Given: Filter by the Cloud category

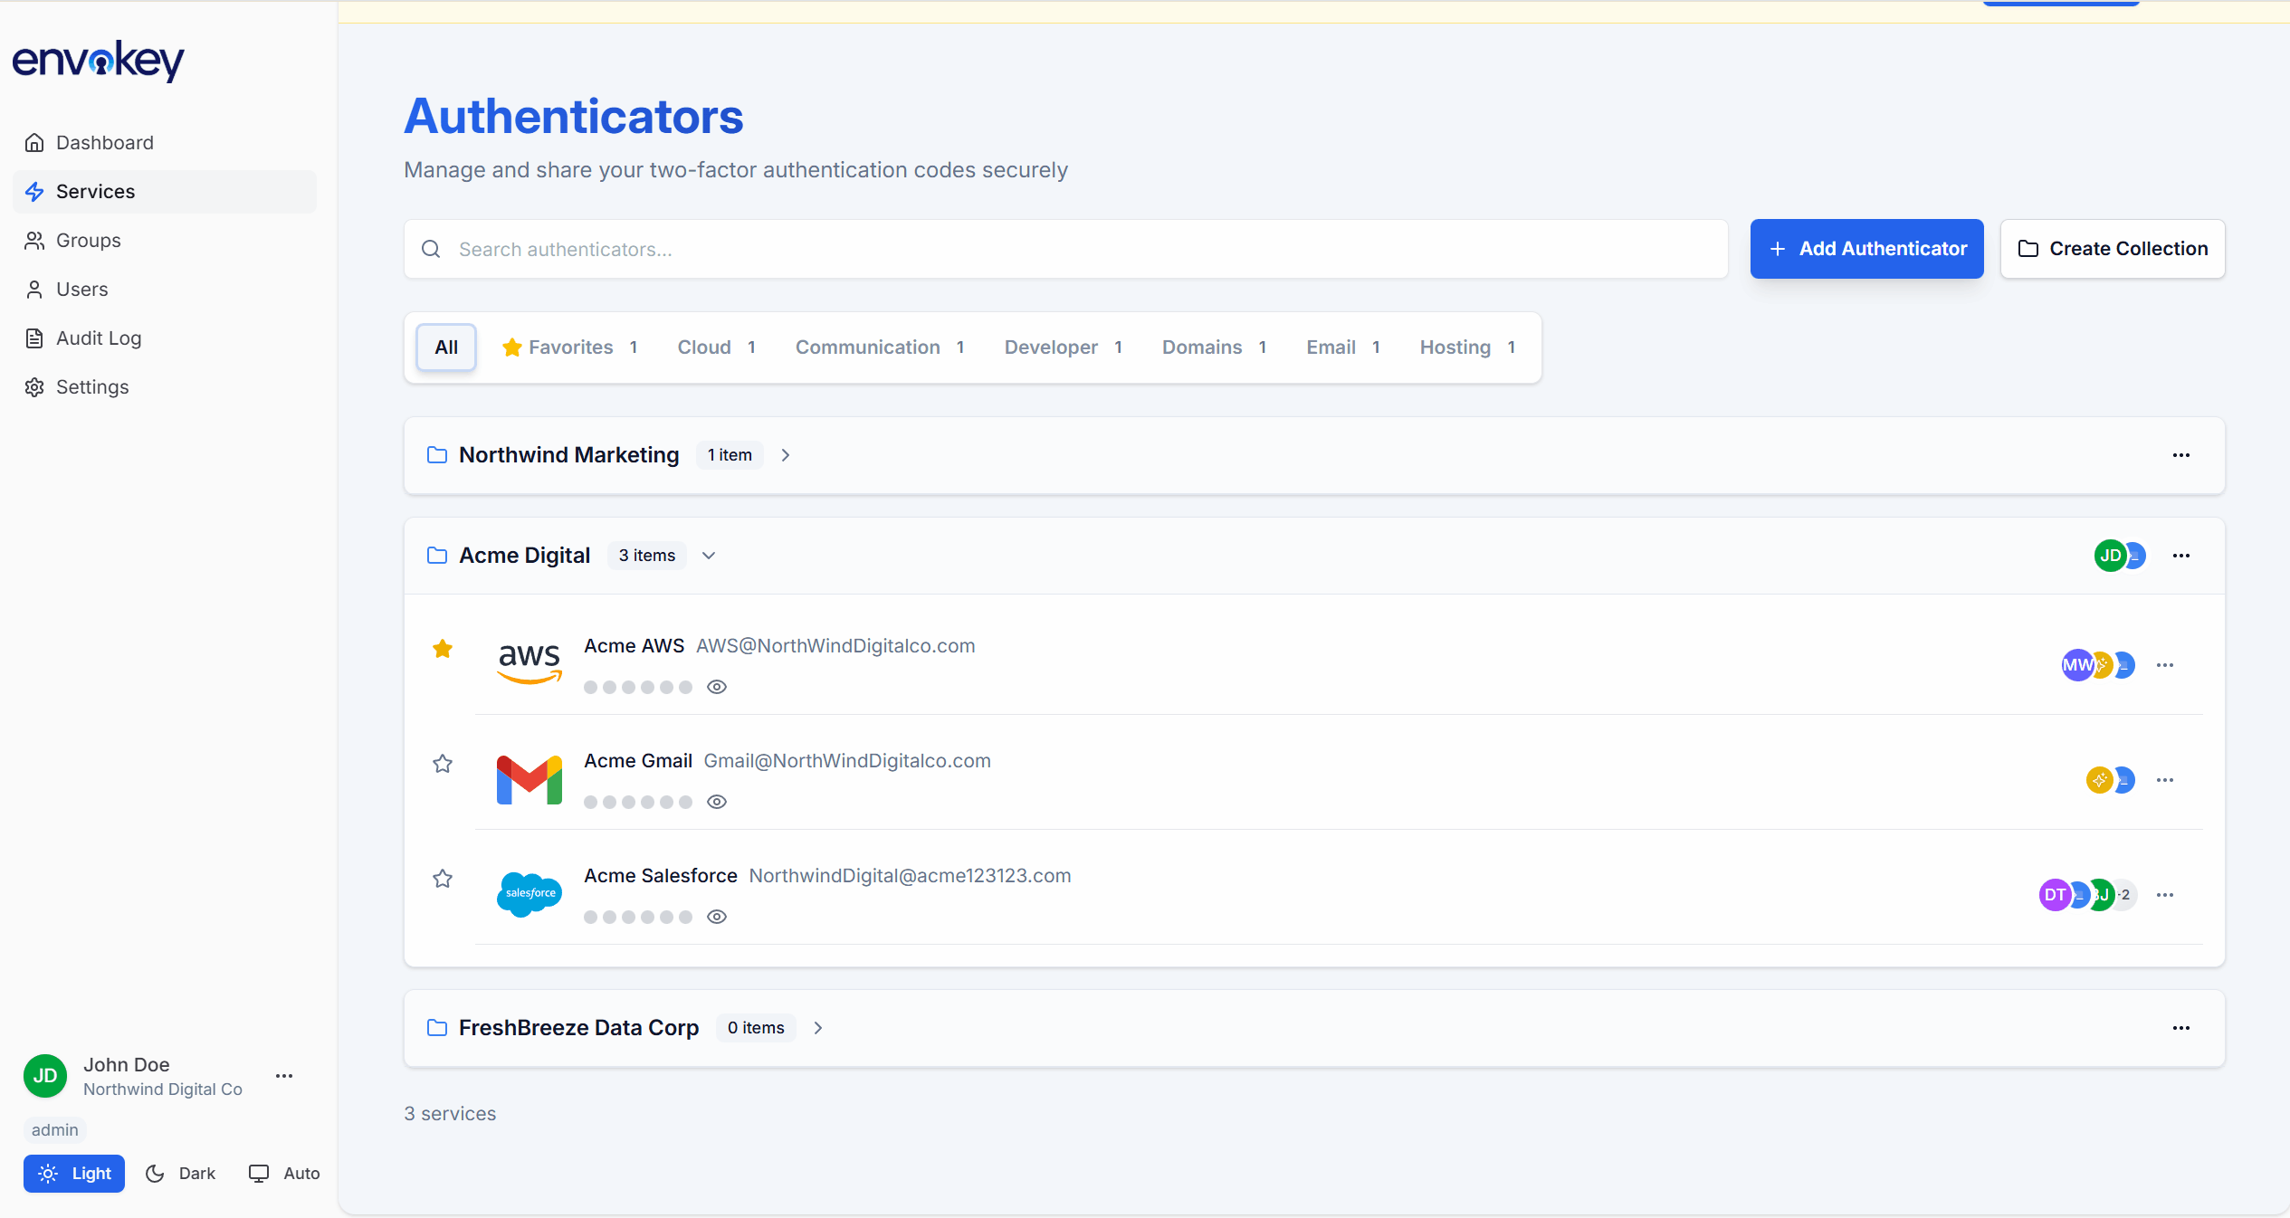Looking at the screenshot, I should (x=717, y=347).
